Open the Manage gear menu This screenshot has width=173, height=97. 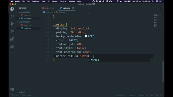tap(12, 89)
